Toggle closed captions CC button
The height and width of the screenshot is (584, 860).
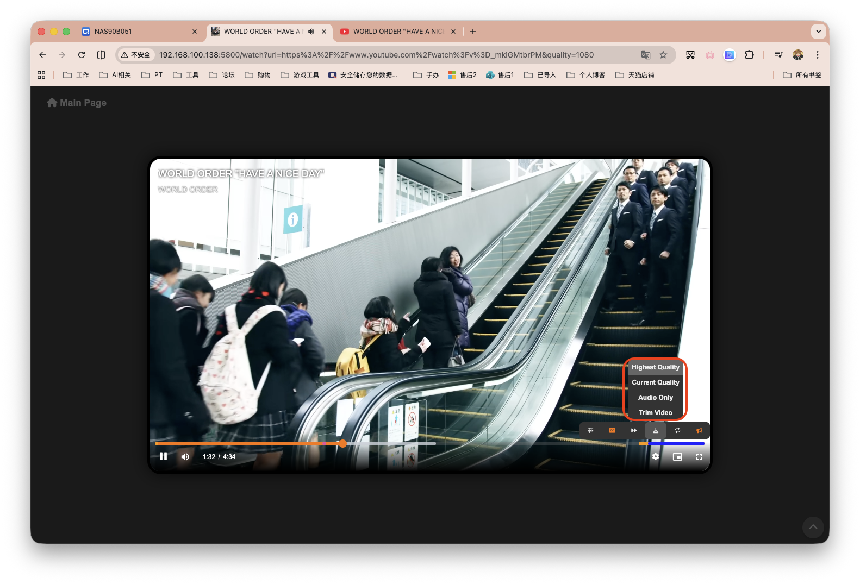612,430
